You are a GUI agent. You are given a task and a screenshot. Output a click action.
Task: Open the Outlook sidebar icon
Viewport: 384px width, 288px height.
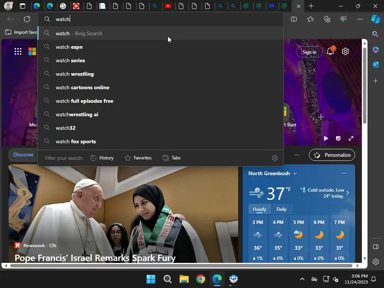pos(375,64)
